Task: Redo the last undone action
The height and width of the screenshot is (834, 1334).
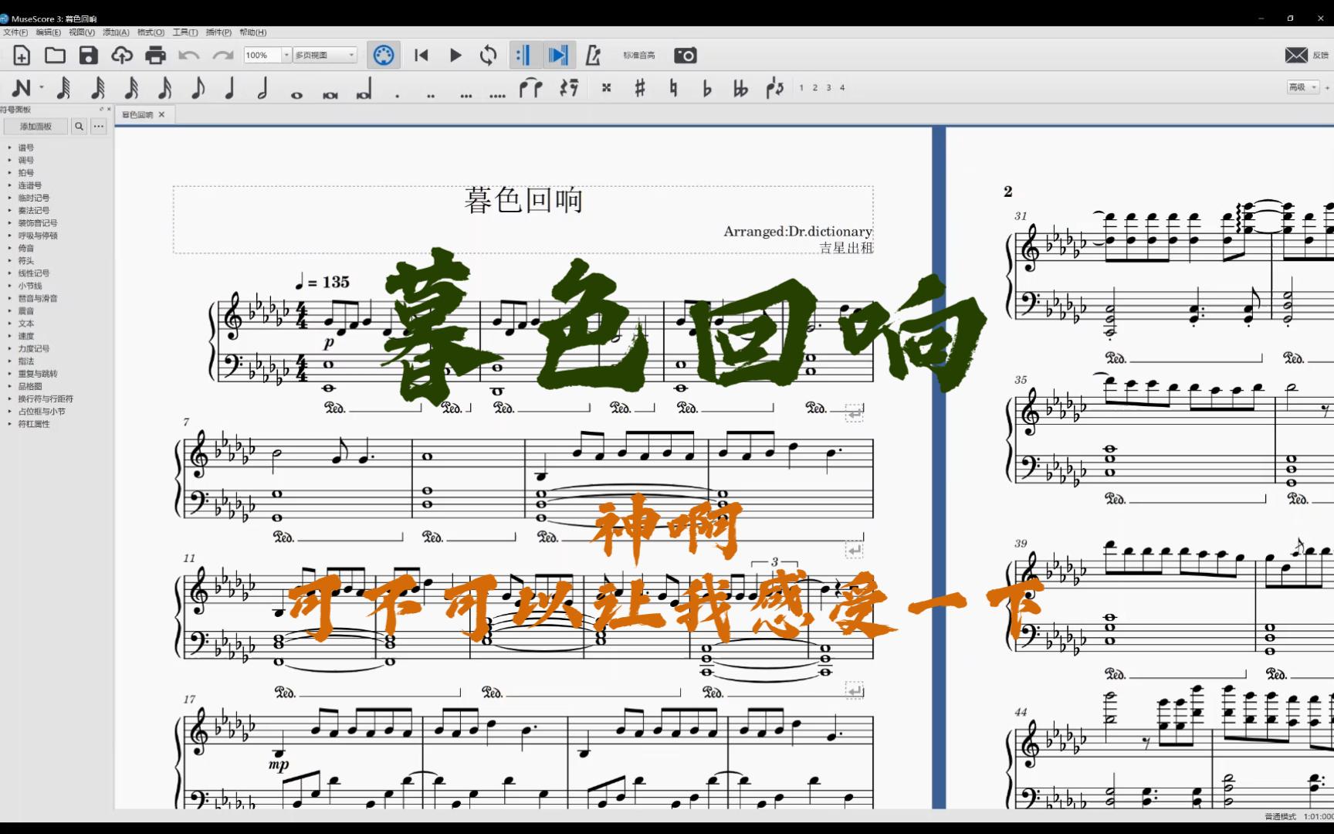Action: pos(223,56)
